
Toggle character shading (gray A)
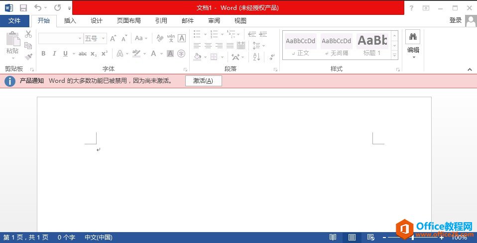[x=170, y=54]
